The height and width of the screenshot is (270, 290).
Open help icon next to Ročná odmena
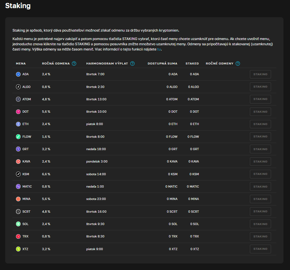(74, 64)
